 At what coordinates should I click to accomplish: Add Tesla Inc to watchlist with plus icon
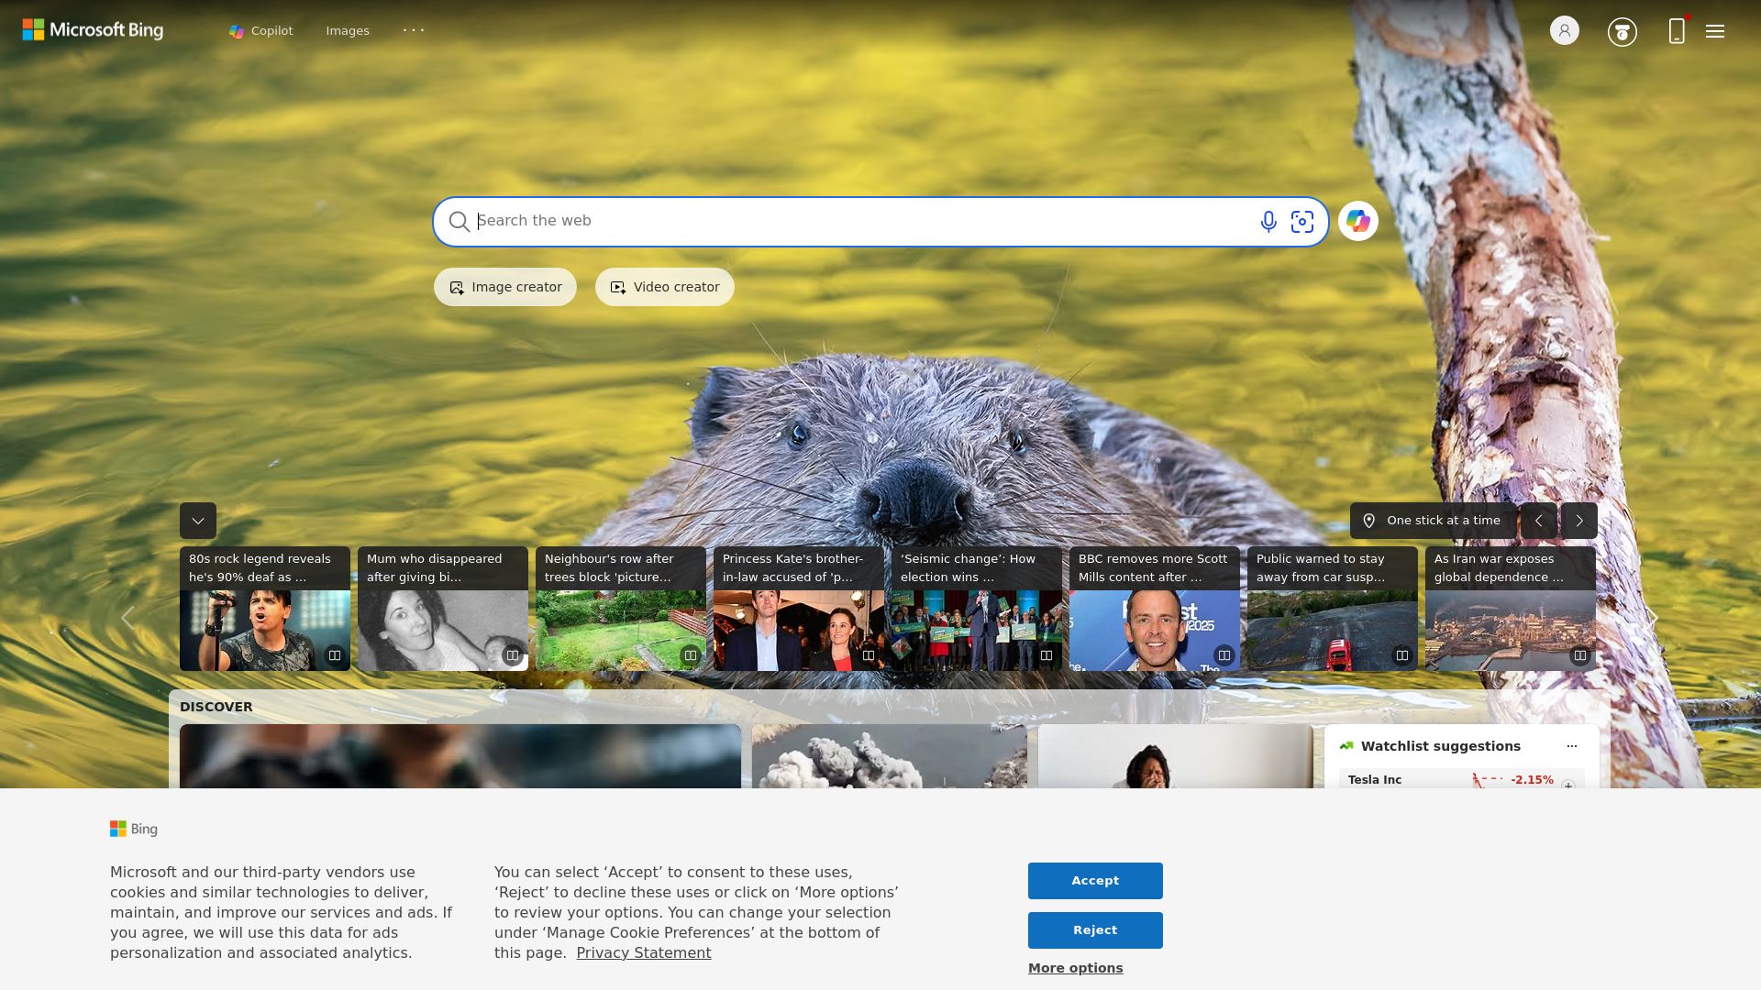click(x=1568, y=785)
